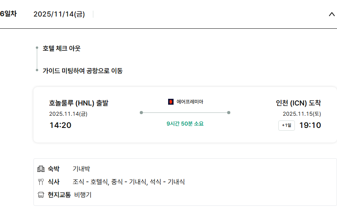This screenshot has width=337, height=222.
Task: Click the arrival dot on the flight route line
Action: (x=229, y=113)
